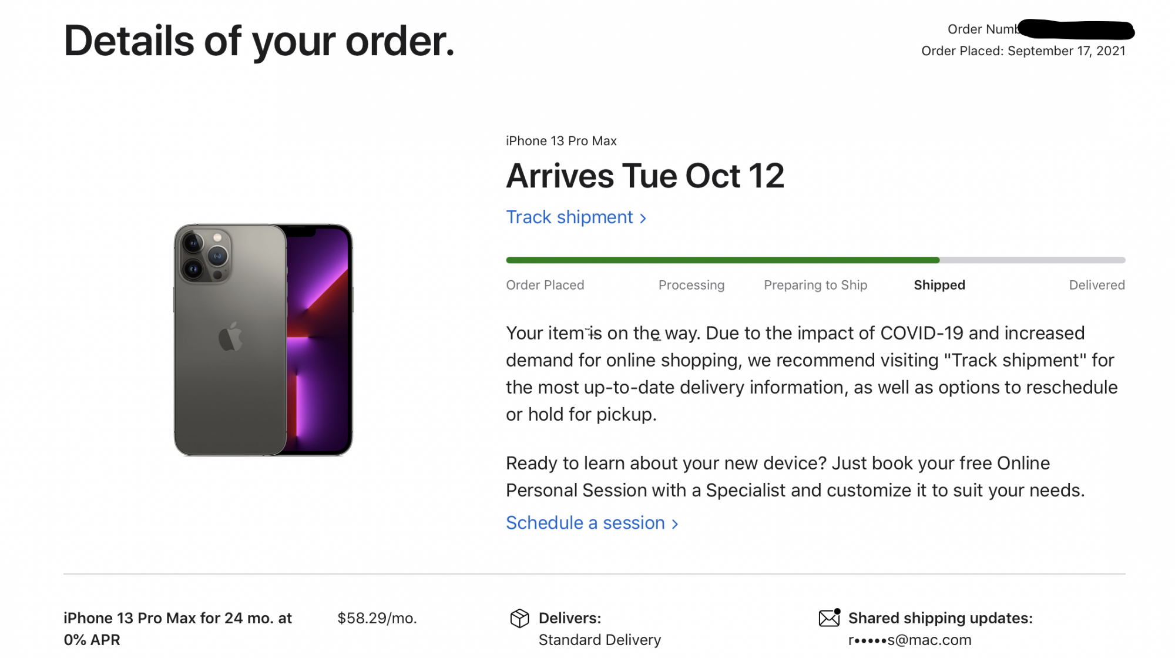This screenshot has width=1175, height=658.
Task: Select the Order Placed status step
Action: coord(545,285)
